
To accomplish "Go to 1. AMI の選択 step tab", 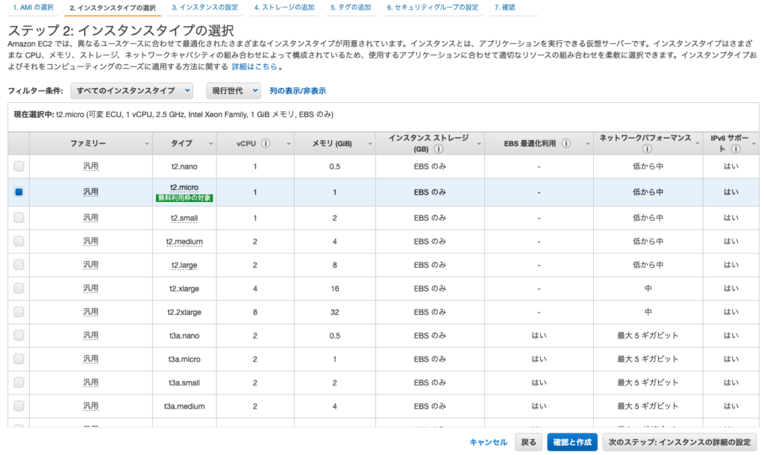I will pos(32,7).
